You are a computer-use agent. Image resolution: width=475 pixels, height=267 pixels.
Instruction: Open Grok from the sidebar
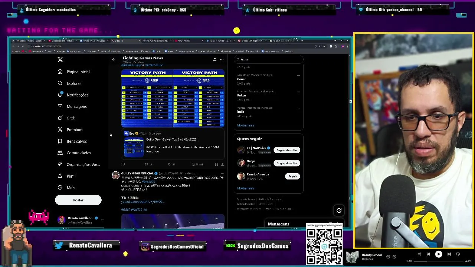pos(66,118)
